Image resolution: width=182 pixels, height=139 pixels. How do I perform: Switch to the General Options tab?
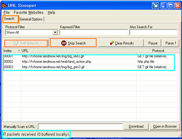pos(31,19)
